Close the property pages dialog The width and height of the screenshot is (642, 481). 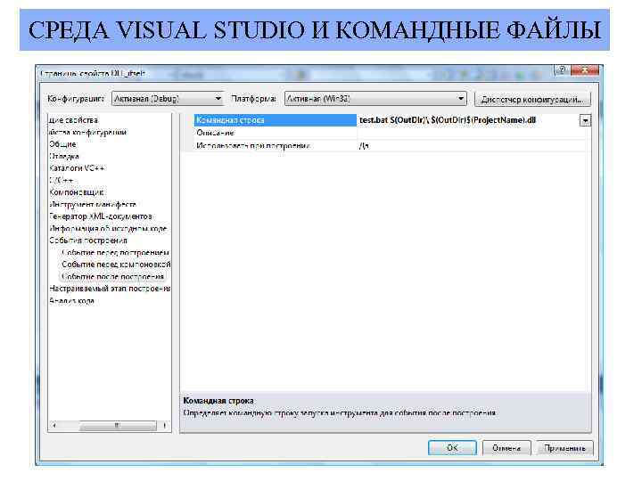pos(585,70)
